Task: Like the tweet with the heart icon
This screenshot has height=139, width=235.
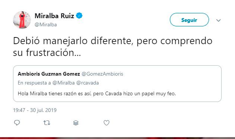Action: (x=107, y=123)
